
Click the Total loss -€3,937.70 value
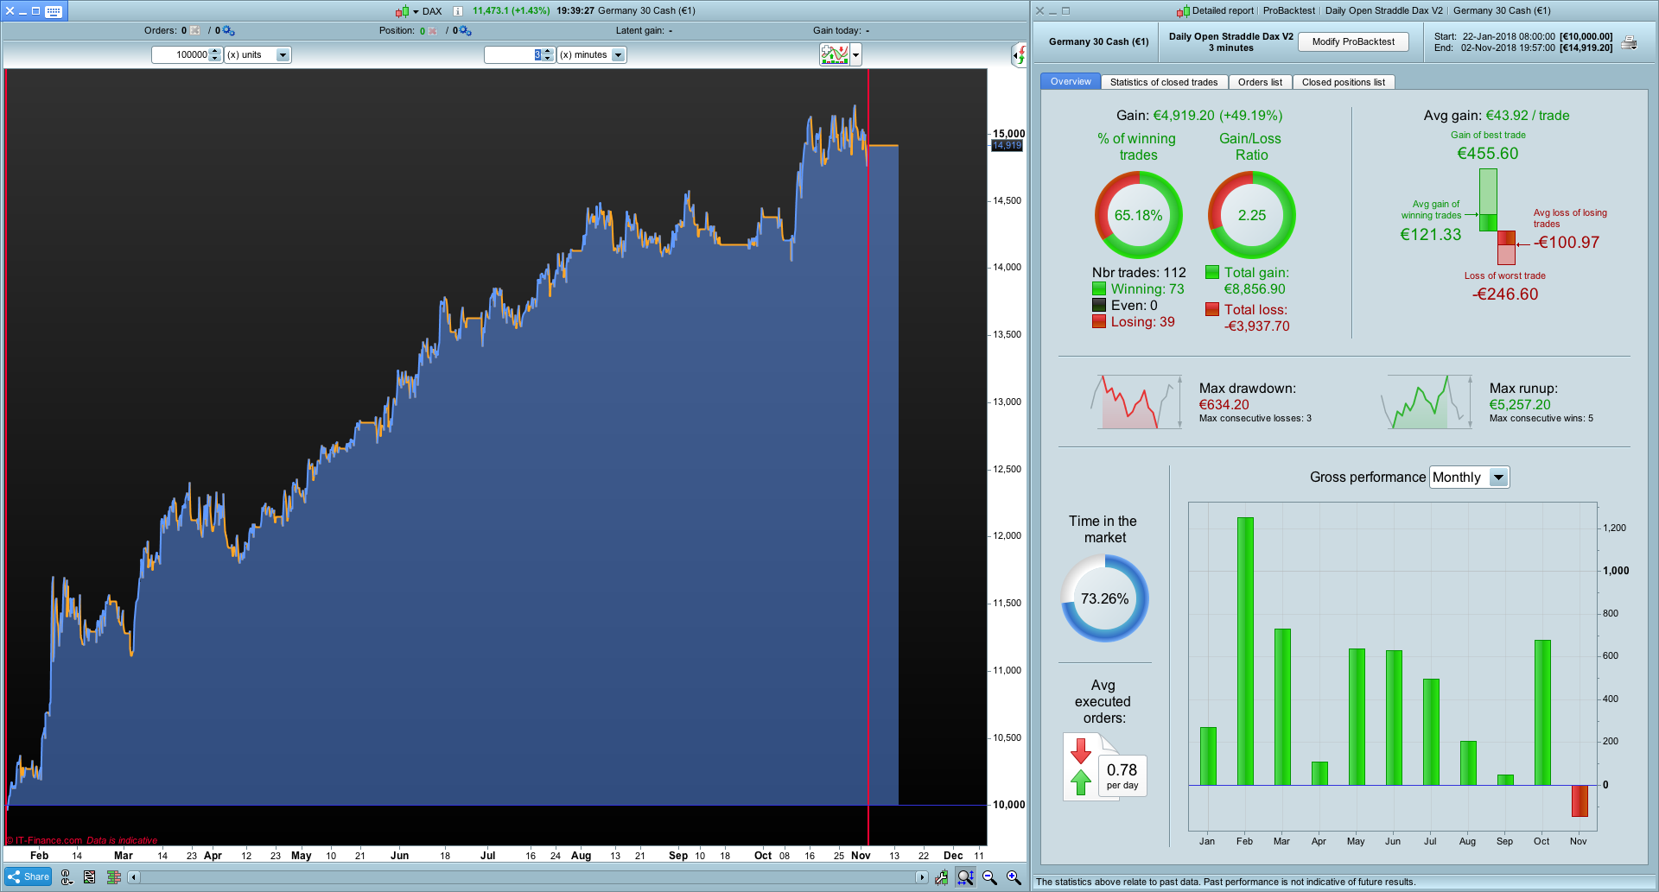click(x=1256, y=326)
